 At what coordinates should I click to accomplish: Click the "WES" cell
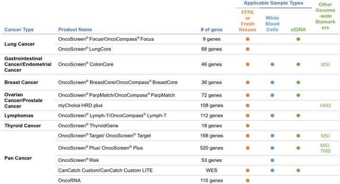pyautogui.click(x=212, y=170)
